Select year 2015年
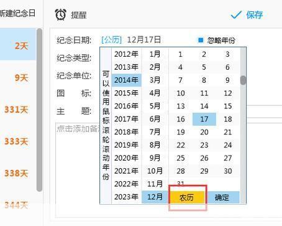 [x=126, y=93]
